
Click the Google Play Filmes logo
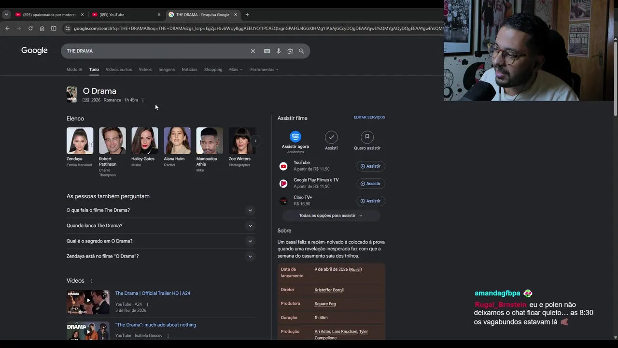(283, 184)
